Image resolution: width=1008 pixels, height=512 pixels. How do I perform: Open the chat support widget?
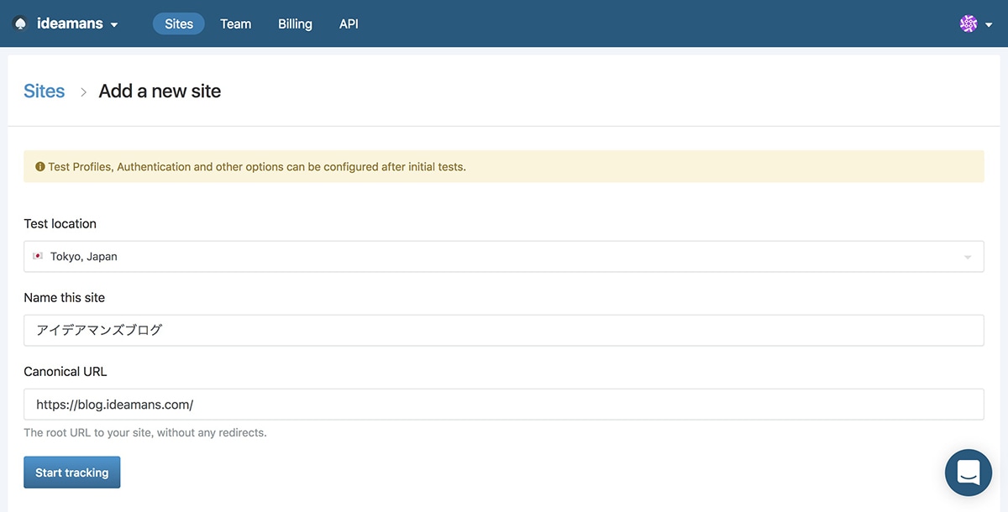pos(969,473)
